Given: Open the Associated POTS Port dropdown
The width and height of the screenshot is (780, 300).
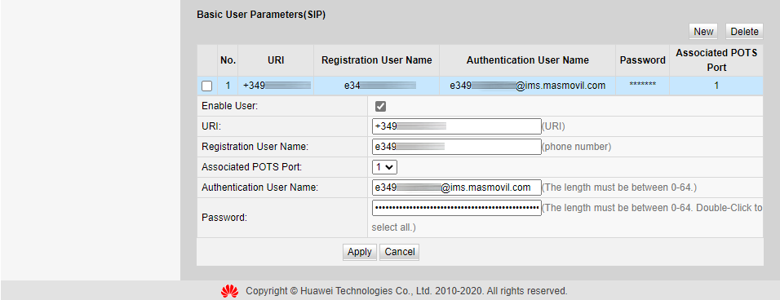Looking at the screenshot, I should tap(384, 167).
